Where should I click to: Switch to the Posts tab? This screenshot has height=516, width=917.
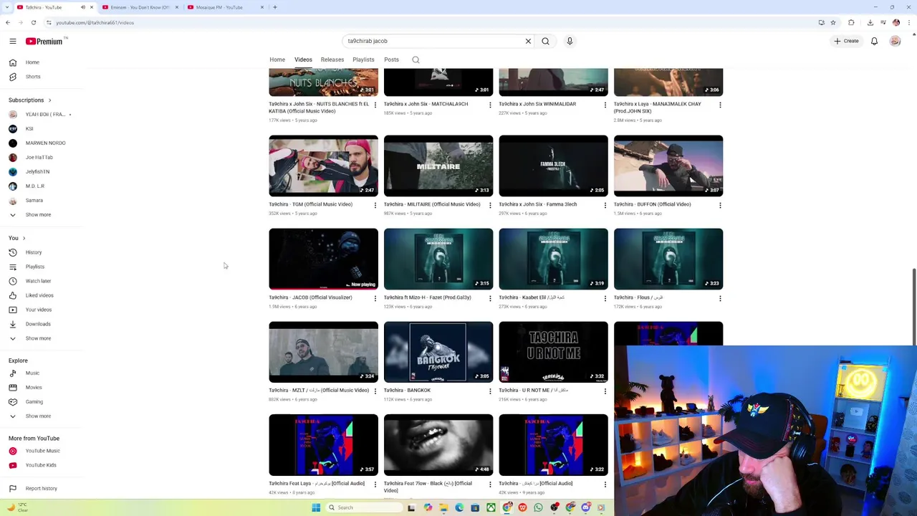point(391,59)
